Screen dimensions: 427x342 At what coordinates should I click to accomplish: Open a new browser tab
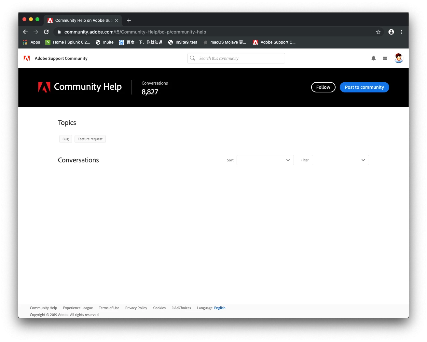(x=129, y=21)
